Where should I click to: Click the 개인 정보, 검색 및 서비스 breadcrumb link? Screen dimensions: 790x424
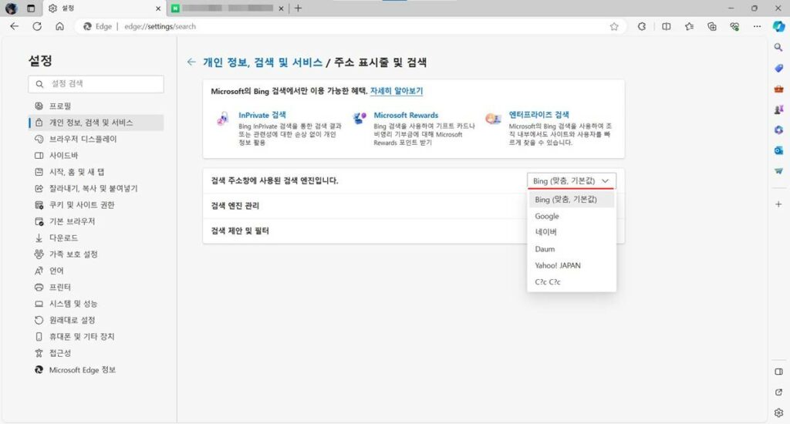click(262, 62)
